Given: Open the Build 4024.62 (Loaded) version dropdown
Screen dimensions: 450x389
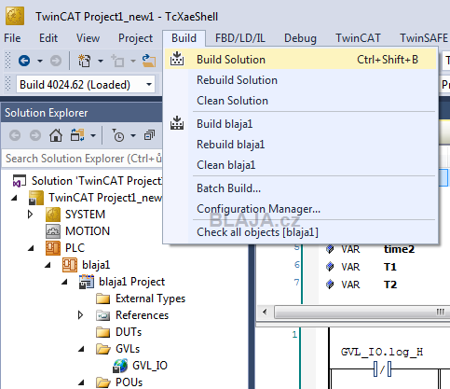Looking at the screenshot, I should pyautogui.click(x=149, y=85).
